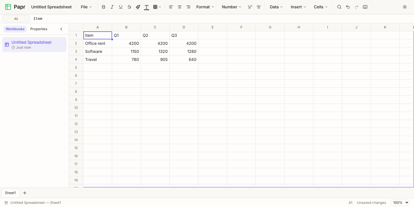Increase decimal places

pos(258,7)
